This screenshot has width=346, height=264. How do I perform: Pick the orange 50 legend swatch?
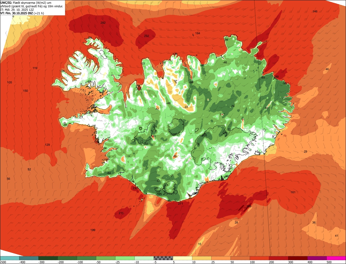click(240, 258)
